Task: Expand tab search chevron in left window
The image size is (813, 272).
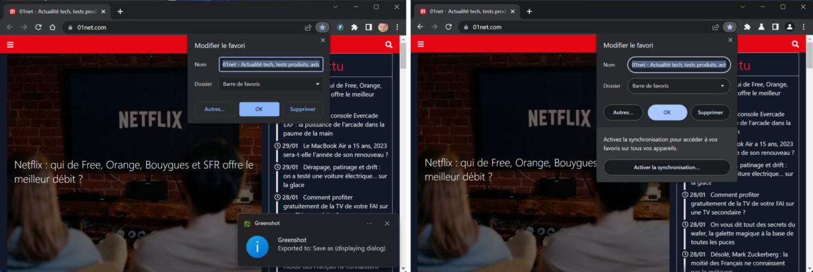Action: [x=335, y=7]
